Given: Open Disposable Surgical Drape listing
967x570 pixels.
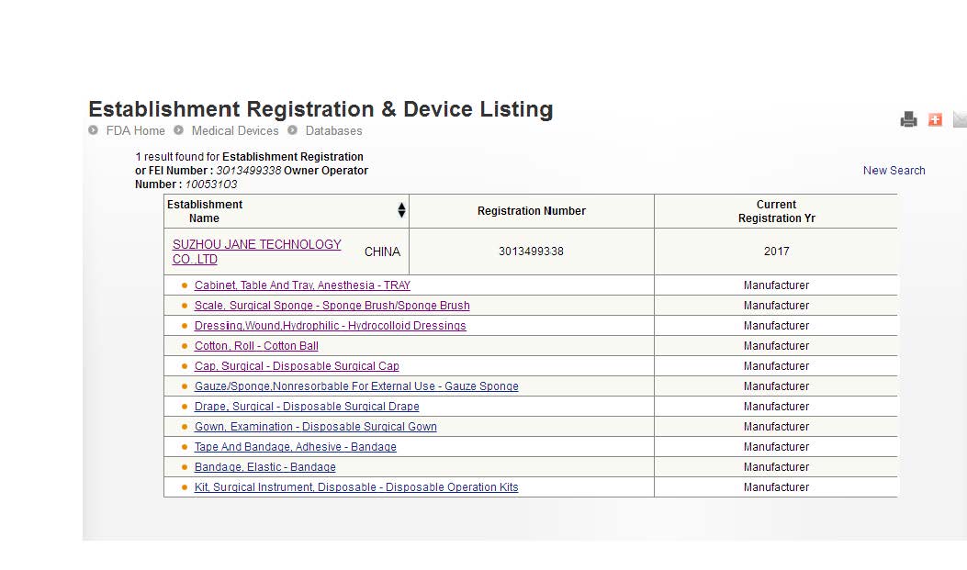Looking at the screenshot, I should tap(307, 407).
